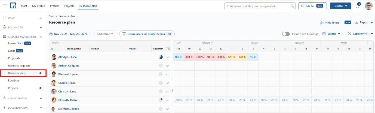
Task: Open notifications bookmark icon with badge 5
Action: pos(358,6)
